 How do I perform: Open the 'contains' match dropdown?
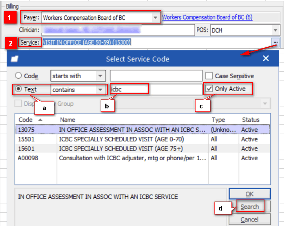pyautogui.click(x=100, y=89)
